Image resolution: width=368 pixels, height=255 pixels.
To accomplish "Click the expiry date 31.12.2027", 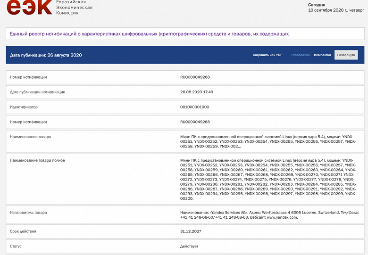I will (x=191, y=231).
